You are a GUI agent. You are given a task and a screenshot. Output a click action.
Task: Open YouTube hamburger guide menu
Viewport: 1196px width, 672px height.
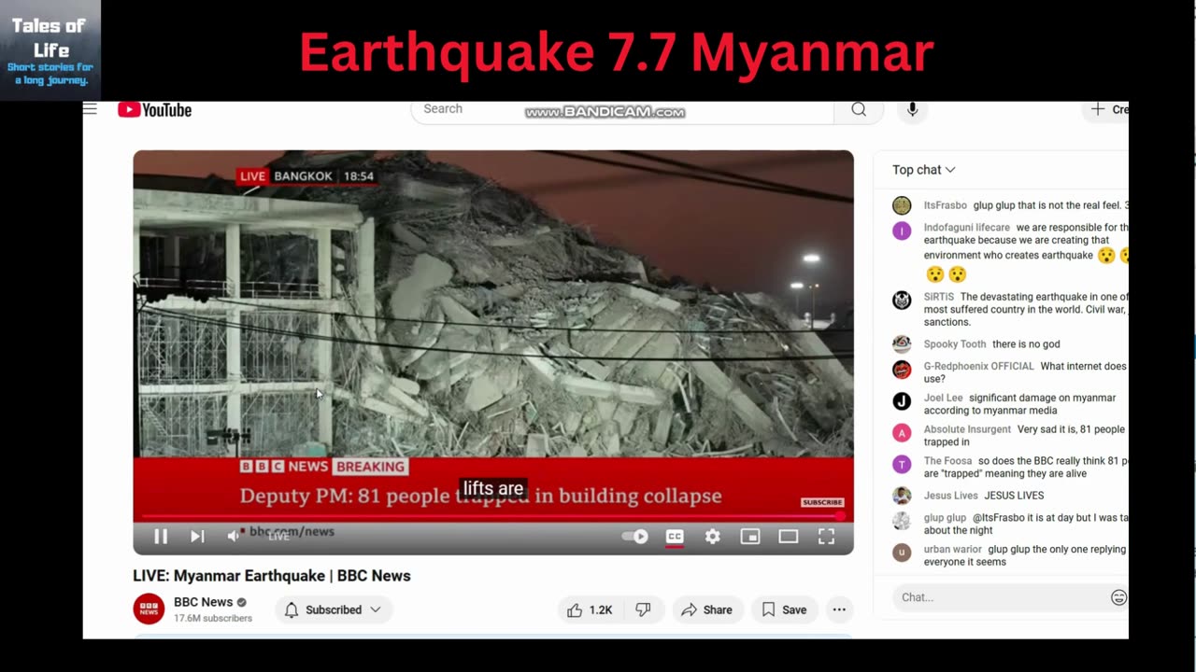(x=90, y=109)
